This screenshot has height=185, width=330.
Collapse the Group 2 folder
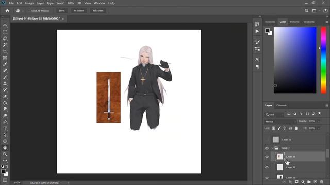(x=273, y=148)
